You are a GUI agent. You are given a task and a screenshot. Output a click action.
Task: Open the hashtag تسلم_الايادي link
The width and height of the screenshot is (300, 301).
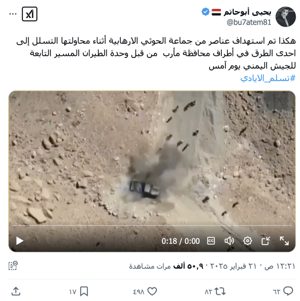[268, 78]
